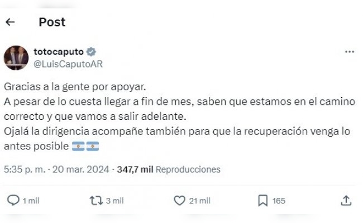This screenshot has height=223, width=363.
Task: Open totocaputo profile picture
Action: (x=16, y=58)
